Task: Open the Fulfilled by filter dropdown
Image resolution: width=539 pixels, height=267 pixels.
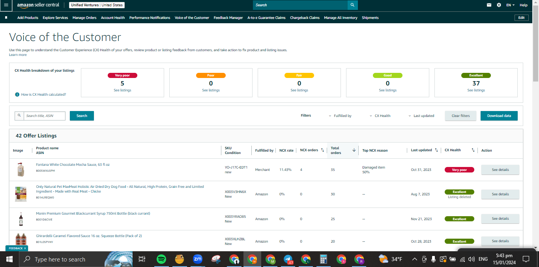Action: [340, 116]
